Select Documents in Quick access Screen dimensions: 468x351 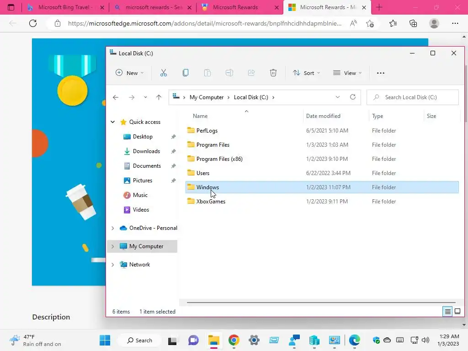(147, 165)
